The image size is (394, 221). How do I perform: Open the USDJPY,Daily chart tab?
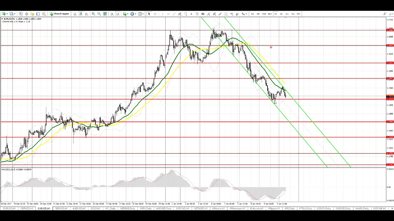[324, 209]
